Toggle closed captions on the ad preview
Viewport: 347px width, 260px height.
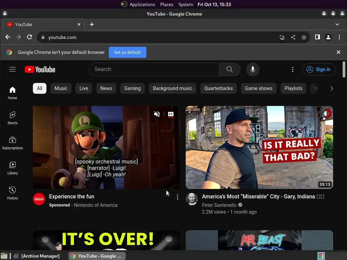(x=171, y=114)
